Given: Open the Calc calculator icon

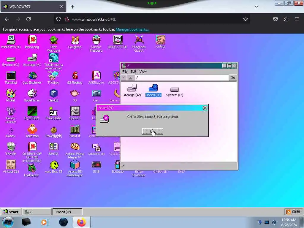Looking at the screenshot, I should (96, 96).
